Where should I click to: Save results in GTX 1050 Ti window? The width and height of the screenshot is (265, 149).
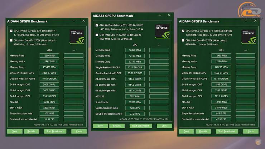point(100,126)
